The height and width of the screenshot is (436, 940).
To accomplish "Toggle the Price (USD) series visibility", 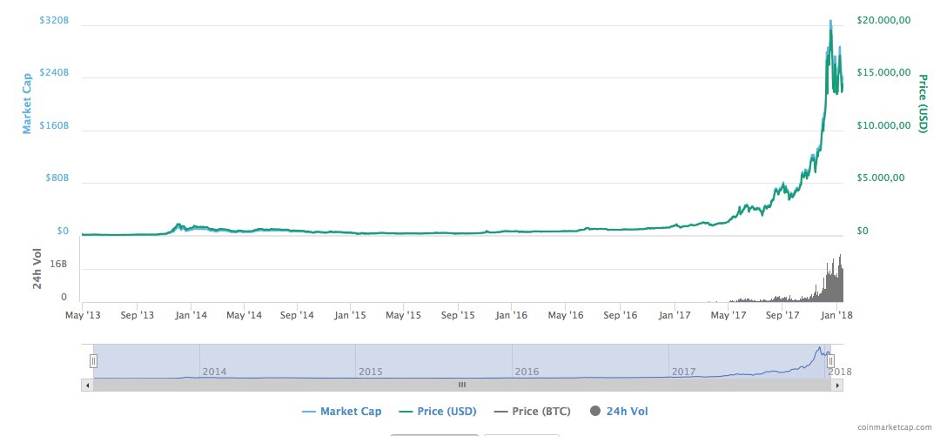I will (445, 411).
